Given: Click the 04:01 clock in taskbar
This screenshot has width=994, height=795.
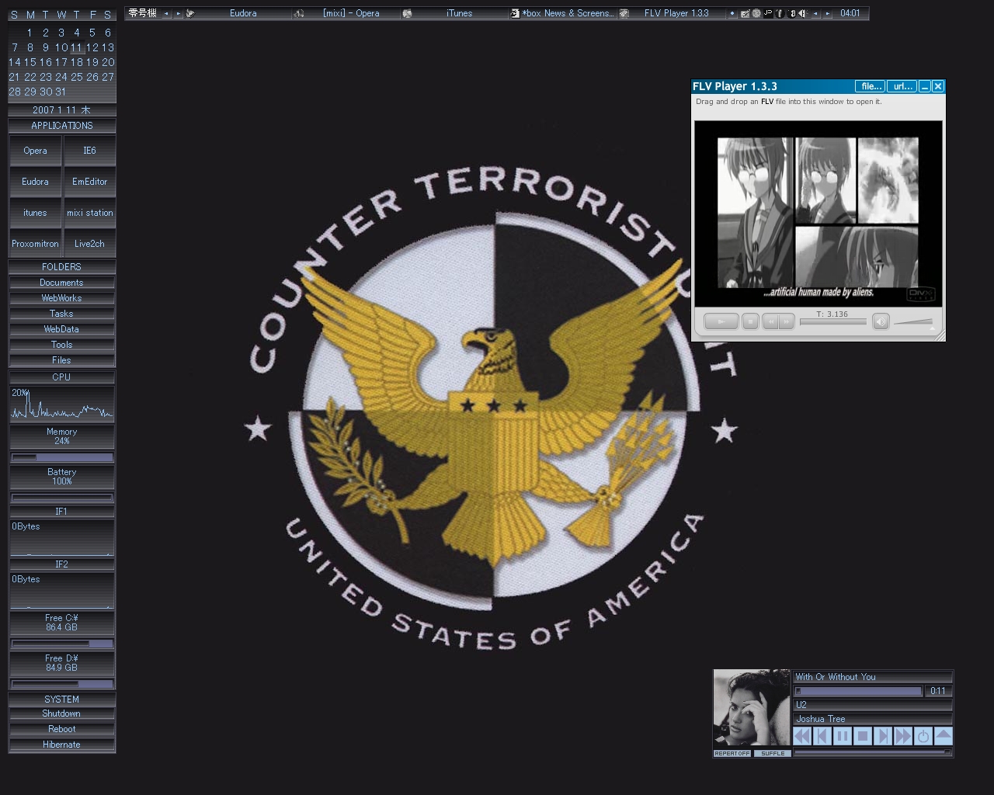Looking at the screenshot, I should coord(850,13).
